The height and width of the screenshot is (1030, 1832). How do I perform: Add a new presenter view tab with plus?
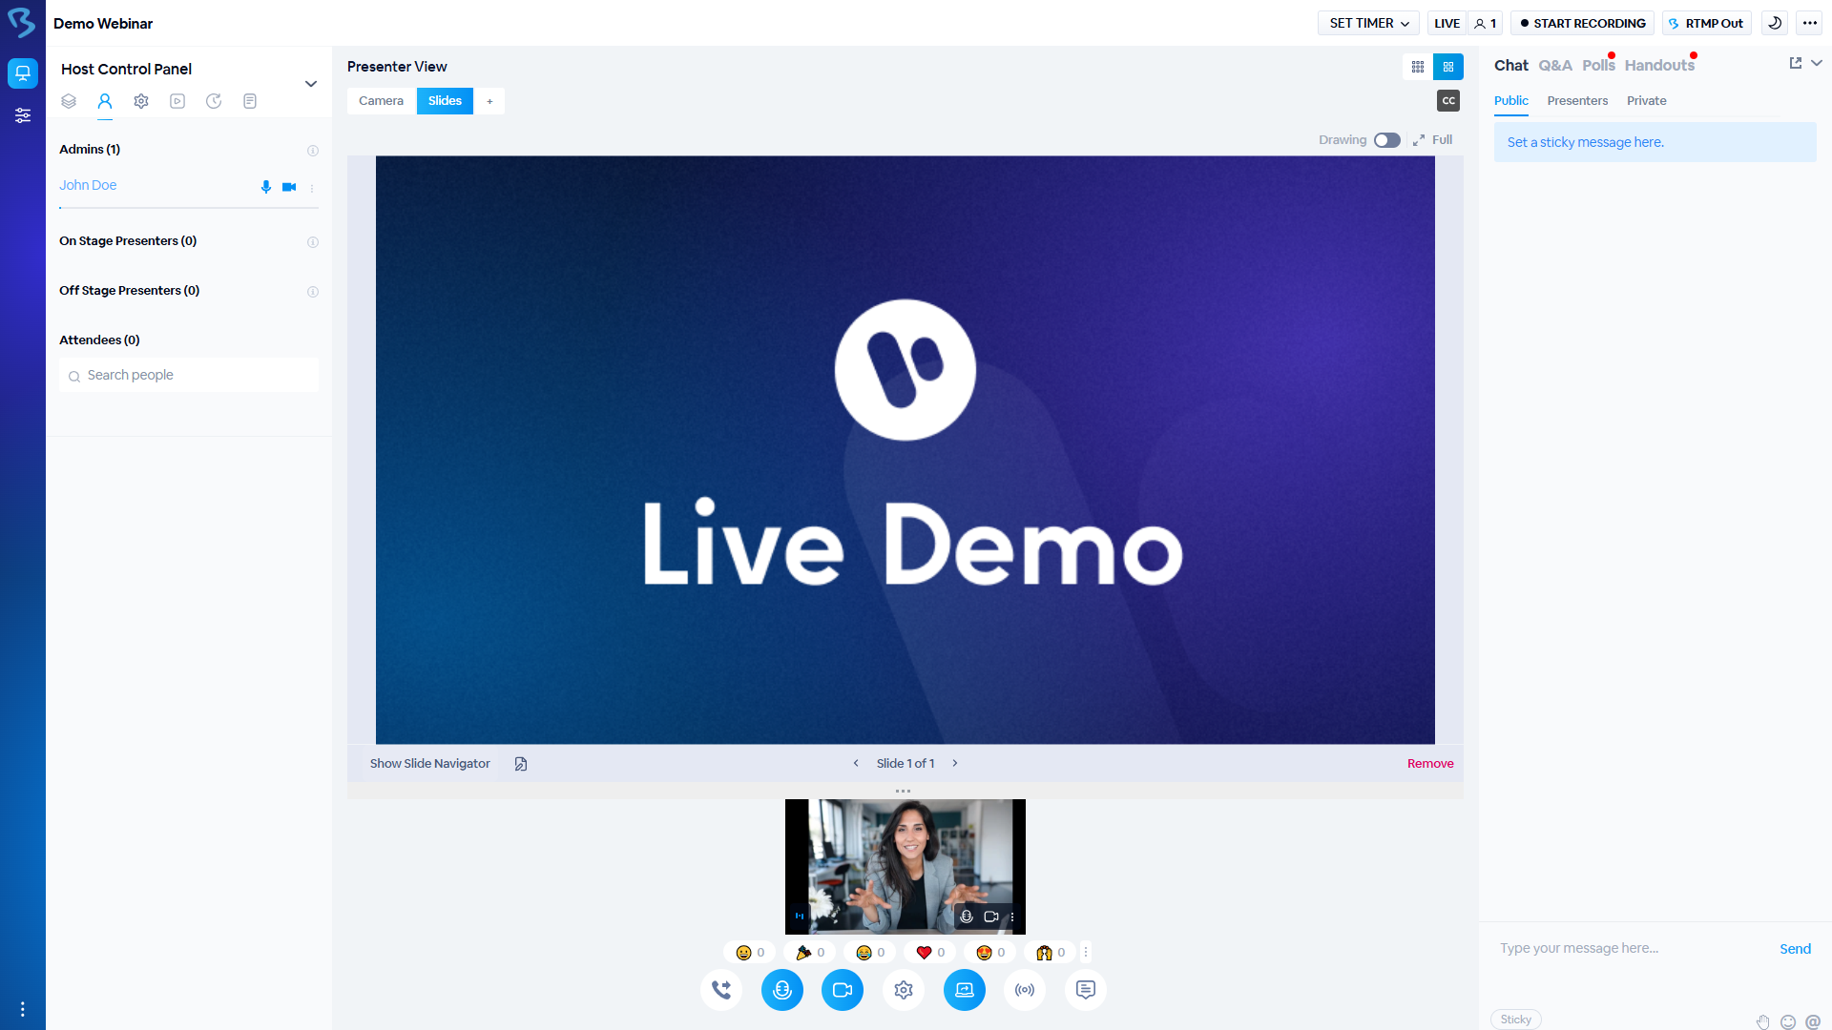coord(489,101)
